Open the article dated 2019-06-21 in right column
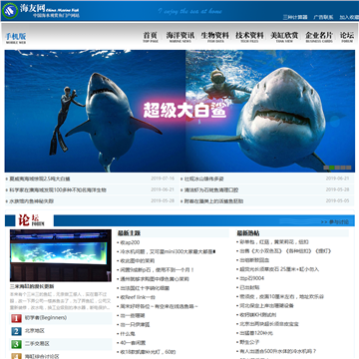359x359 pixels. (x=204, y=179)
